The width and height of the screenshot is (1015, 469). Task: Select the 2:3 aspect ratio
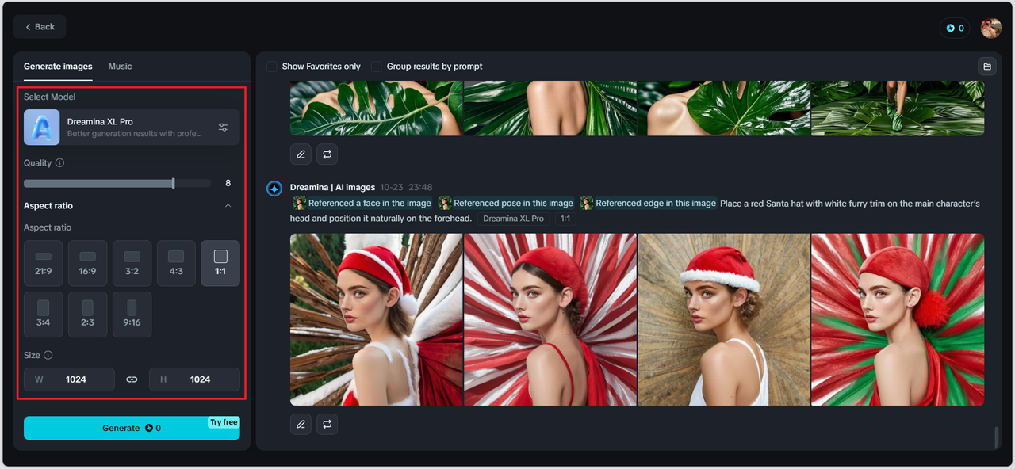[87, 315]
